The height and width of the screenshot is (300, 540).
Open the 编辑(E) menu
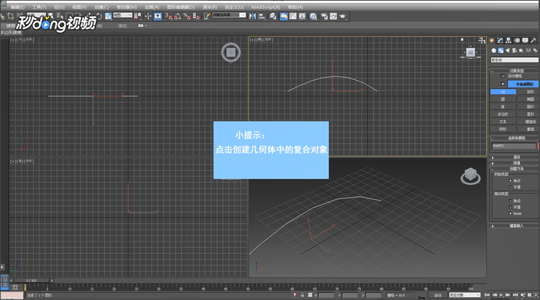pyautogui.click(x=17, y=7)
